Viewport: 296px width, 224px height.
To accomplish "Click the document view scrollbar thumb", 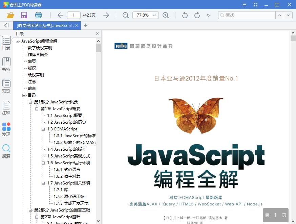I will (293, 39).
